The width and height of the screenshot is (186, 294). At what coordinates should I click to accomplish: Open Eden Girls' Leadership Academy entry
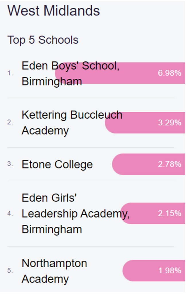(x=76, y=214)
